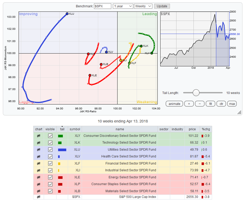244x200 pixels.
Task: Click the max button
Action: (x=232, y=104)
